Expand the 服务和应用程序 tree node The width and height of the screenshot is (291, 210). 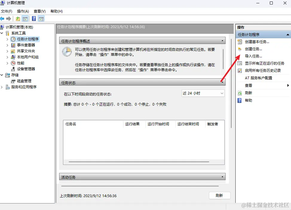coord(2,87)
